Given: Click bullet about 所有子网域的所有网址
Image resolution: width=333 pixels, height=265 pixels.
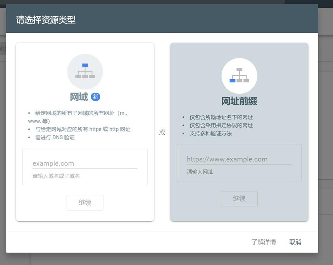Looking at the screenshot, I should pos(78,117).
